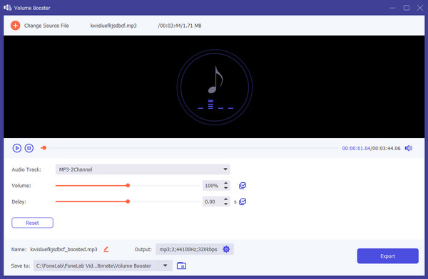This screenshot has width=428, height=279.
Task: Edit the output name with the pencil icon
Action: click(106, 249)
